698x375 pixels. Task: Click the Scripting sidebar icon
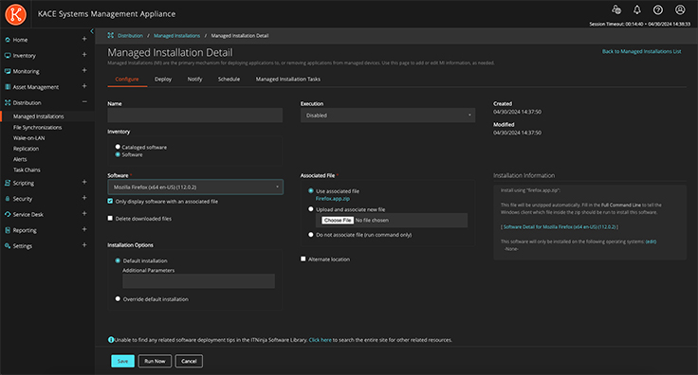point(8,183)
